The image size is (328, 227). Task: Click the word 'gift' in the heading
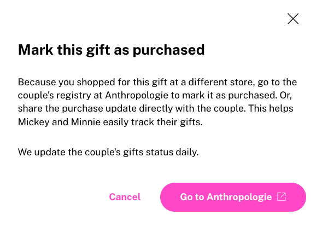(98, 51)
